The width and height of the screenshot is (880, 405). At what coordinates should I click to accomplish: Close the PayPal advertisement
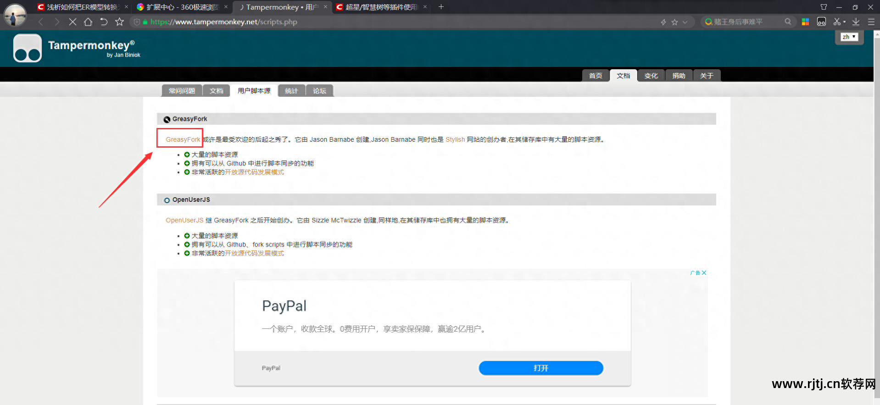[704, 272]
